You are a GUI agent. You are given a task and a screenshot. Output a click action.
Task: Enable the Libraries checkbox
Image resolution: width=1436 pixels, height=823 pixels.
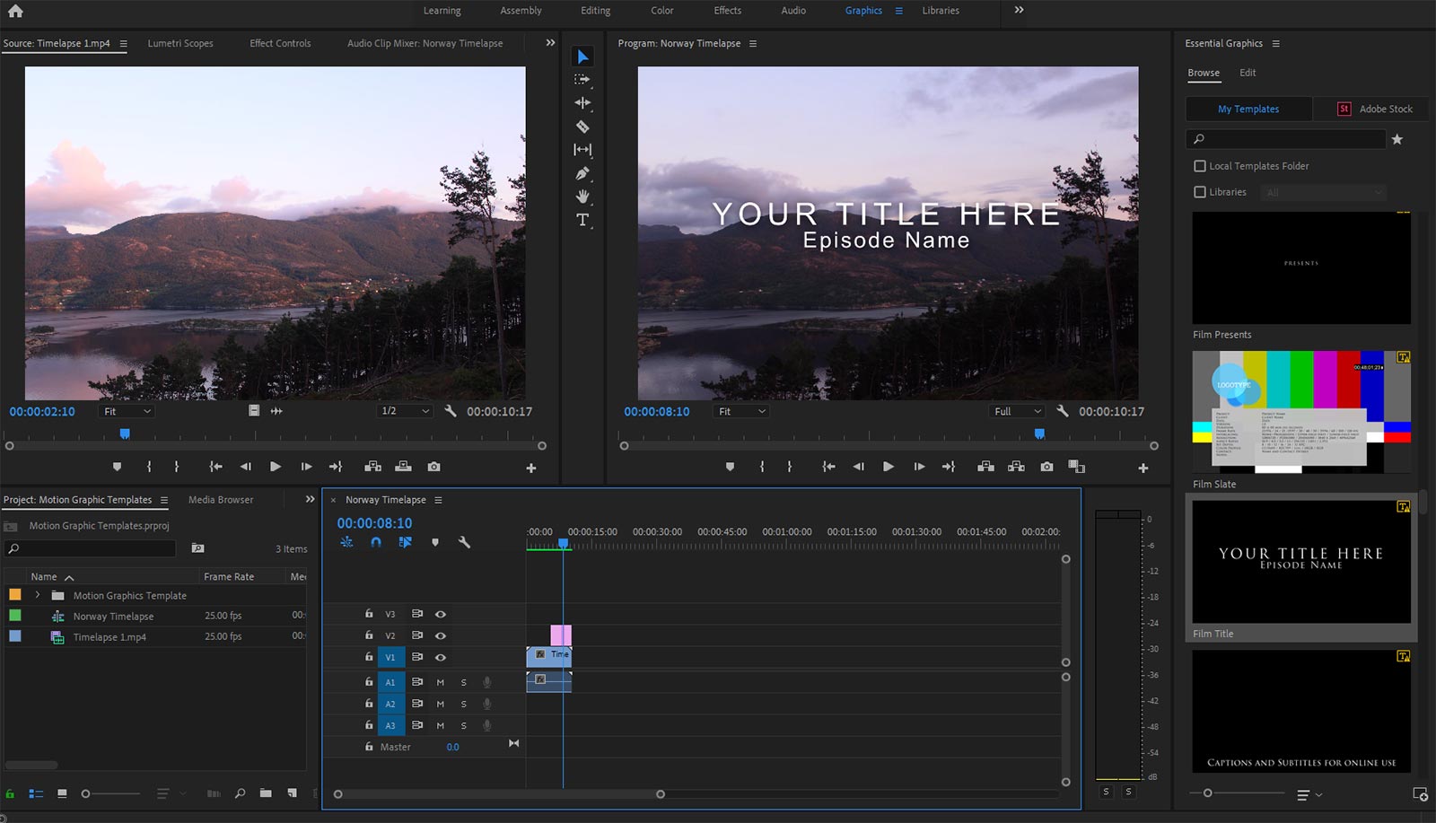[x=1200, y=192]
